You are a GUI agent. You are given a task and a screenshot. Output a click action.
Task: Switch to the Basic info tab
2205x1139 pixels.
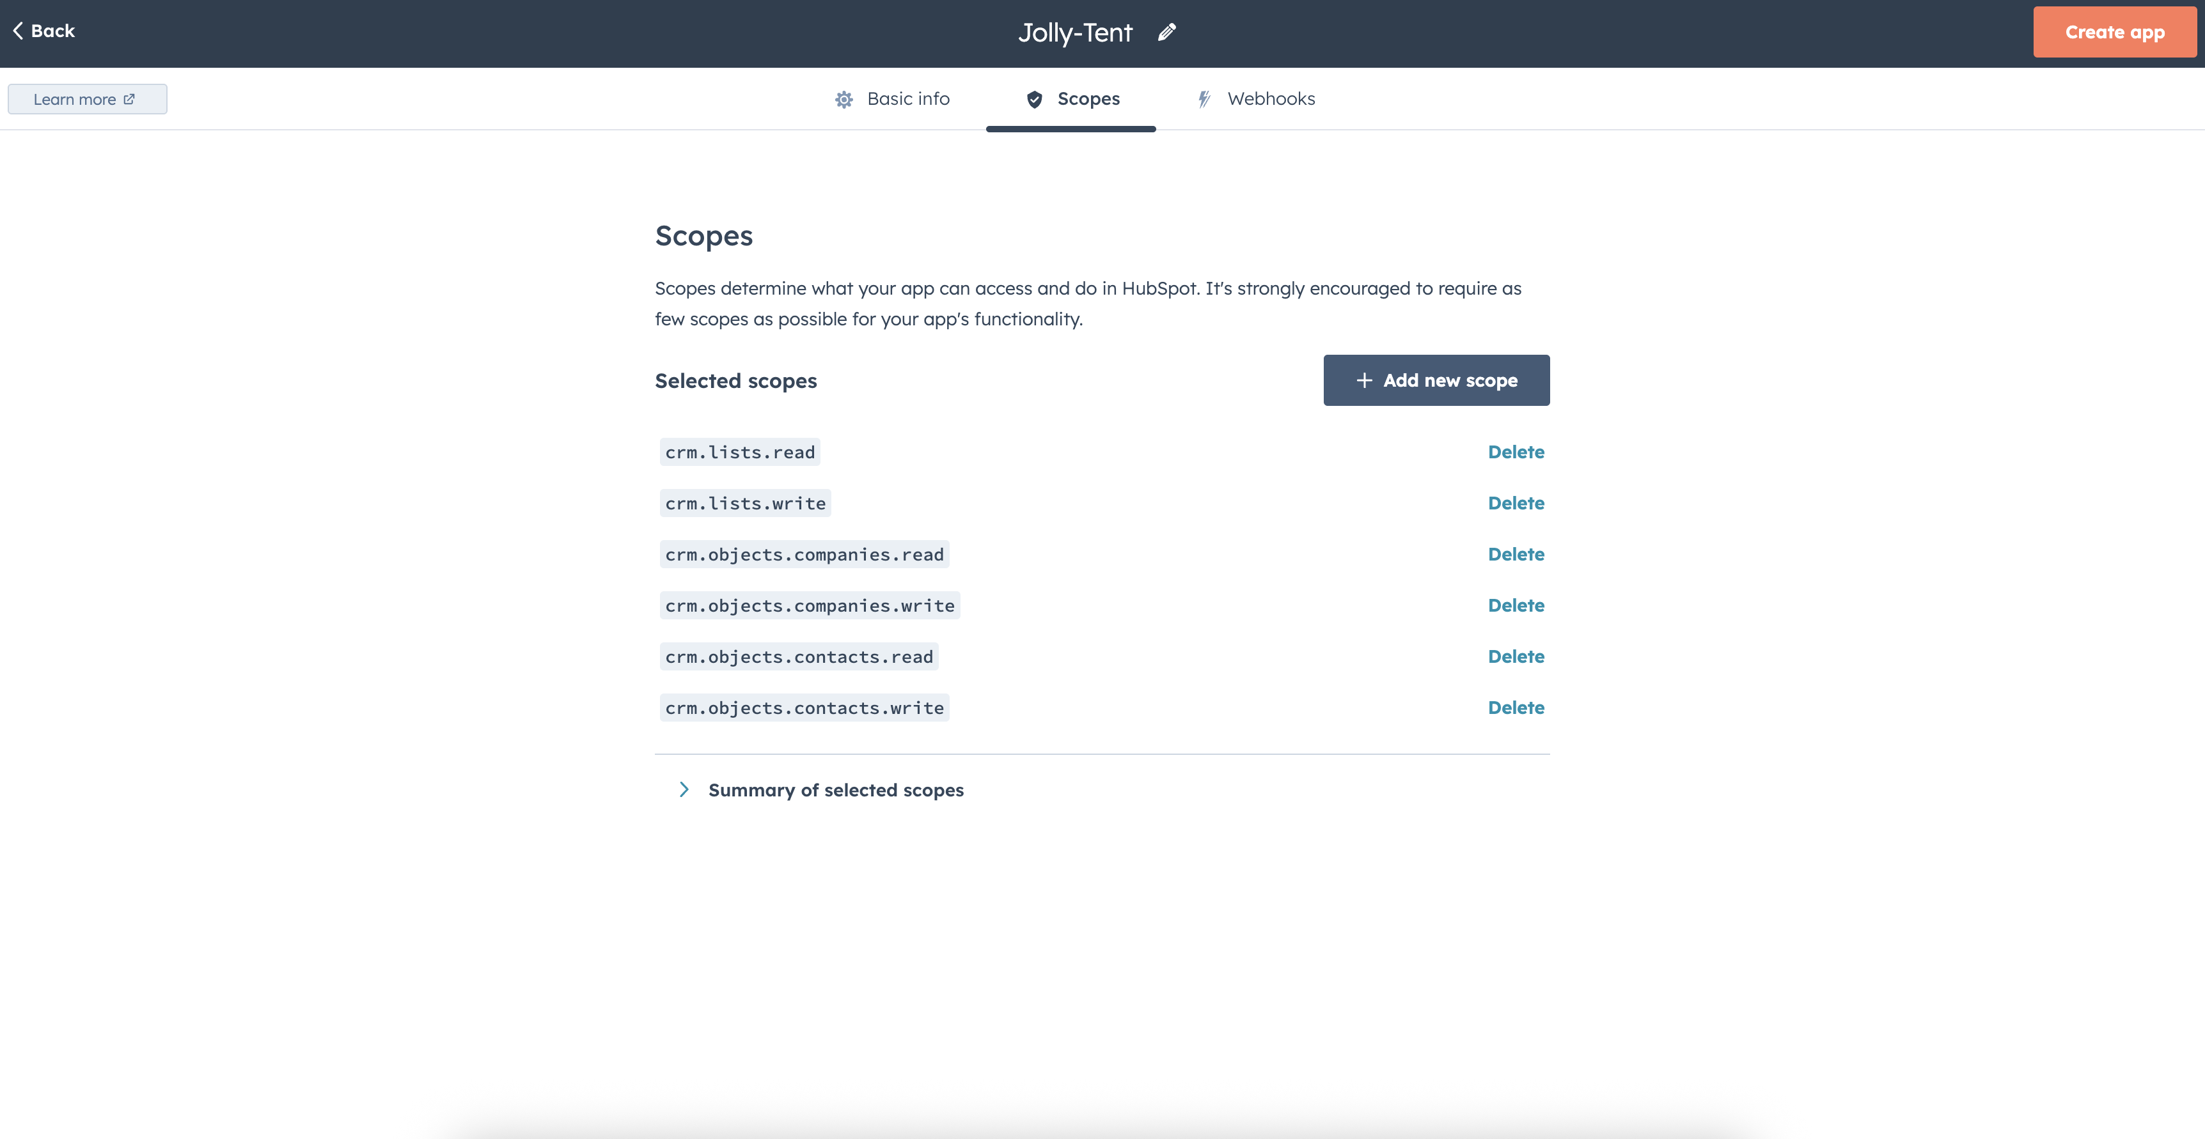point(907,99)
